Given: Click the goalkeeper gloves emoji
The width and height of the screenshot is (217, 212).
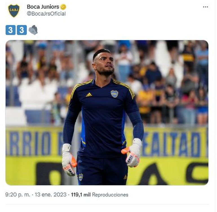Looking at the screenshot, I should click(33, 30).
